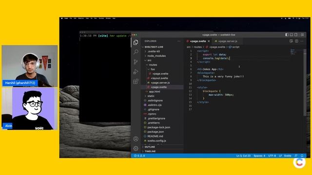The image size is (312, 175).
Task: Open the Explorer view in the activity bar
Action: (136, 42)
